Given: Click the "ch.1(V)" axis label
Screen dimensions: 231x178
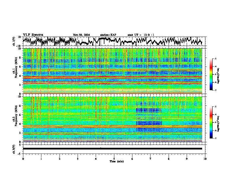Looking at the screenshot, I should pos(14,41).
